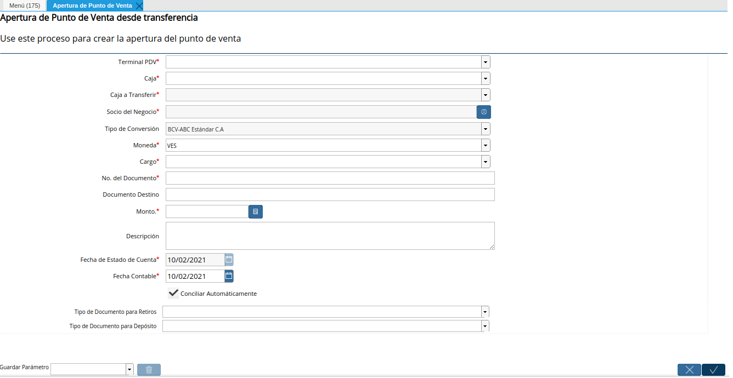Screen dimensions: 733x378
Task: Click into the Descripción text area
Action: click(330, 236)
